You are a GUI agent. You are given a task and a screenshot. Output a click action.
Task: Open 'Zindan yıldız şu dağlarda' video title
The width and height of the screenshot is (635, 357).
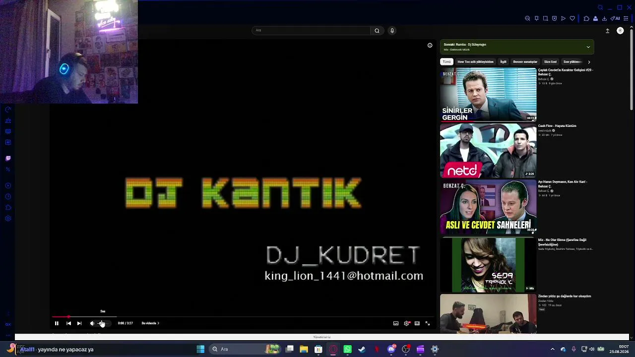tap(565, 297)
